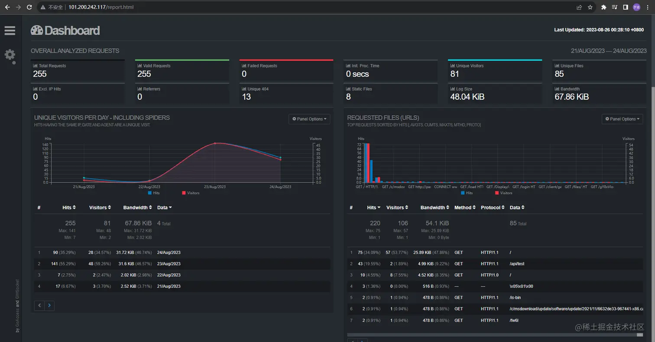Select the 24/Aug/2023 row in visitors table
655x342 pixels.
pos(182,253)
